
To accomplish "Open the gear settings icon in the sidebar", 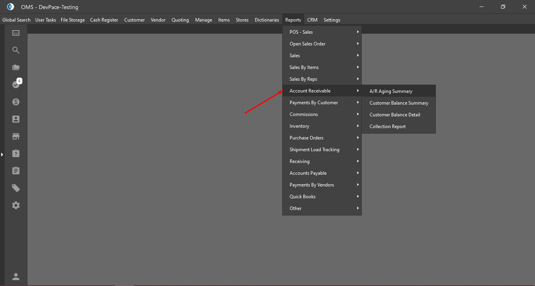I will coord(16,205).
